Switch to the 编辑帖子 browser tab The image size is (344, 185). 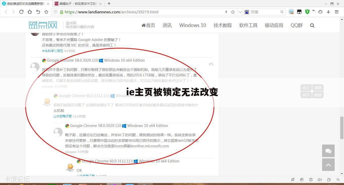pos(76,4)
